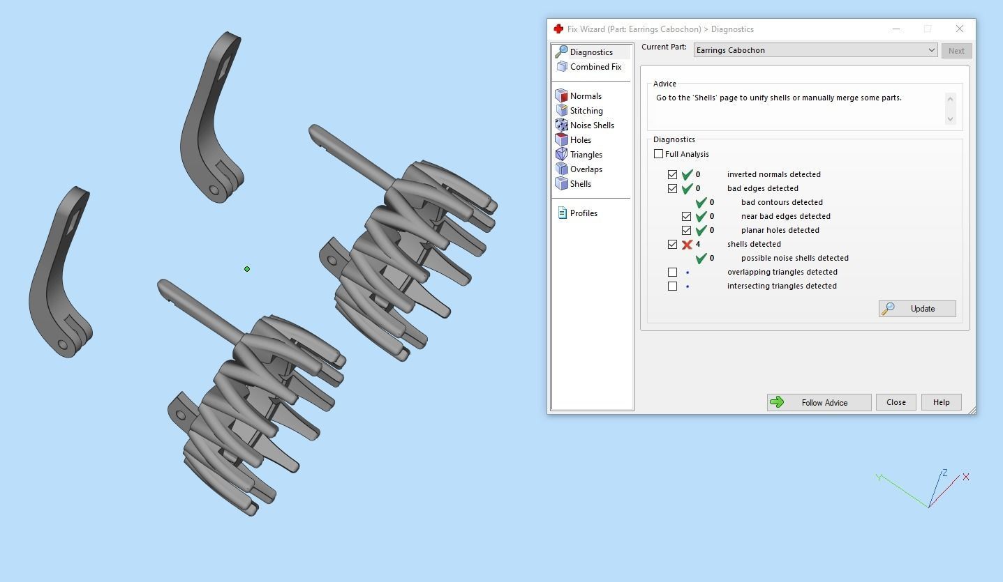Uncheck inverted normals detected checkbox
1003x582 pixels.
pyautogui.click(x=672, y=174)
